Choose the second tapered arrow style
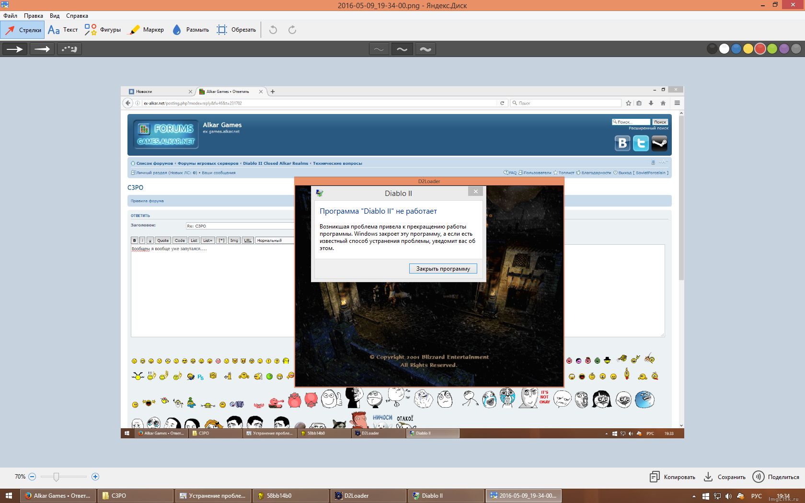805x503 pixels. (42, 49)
